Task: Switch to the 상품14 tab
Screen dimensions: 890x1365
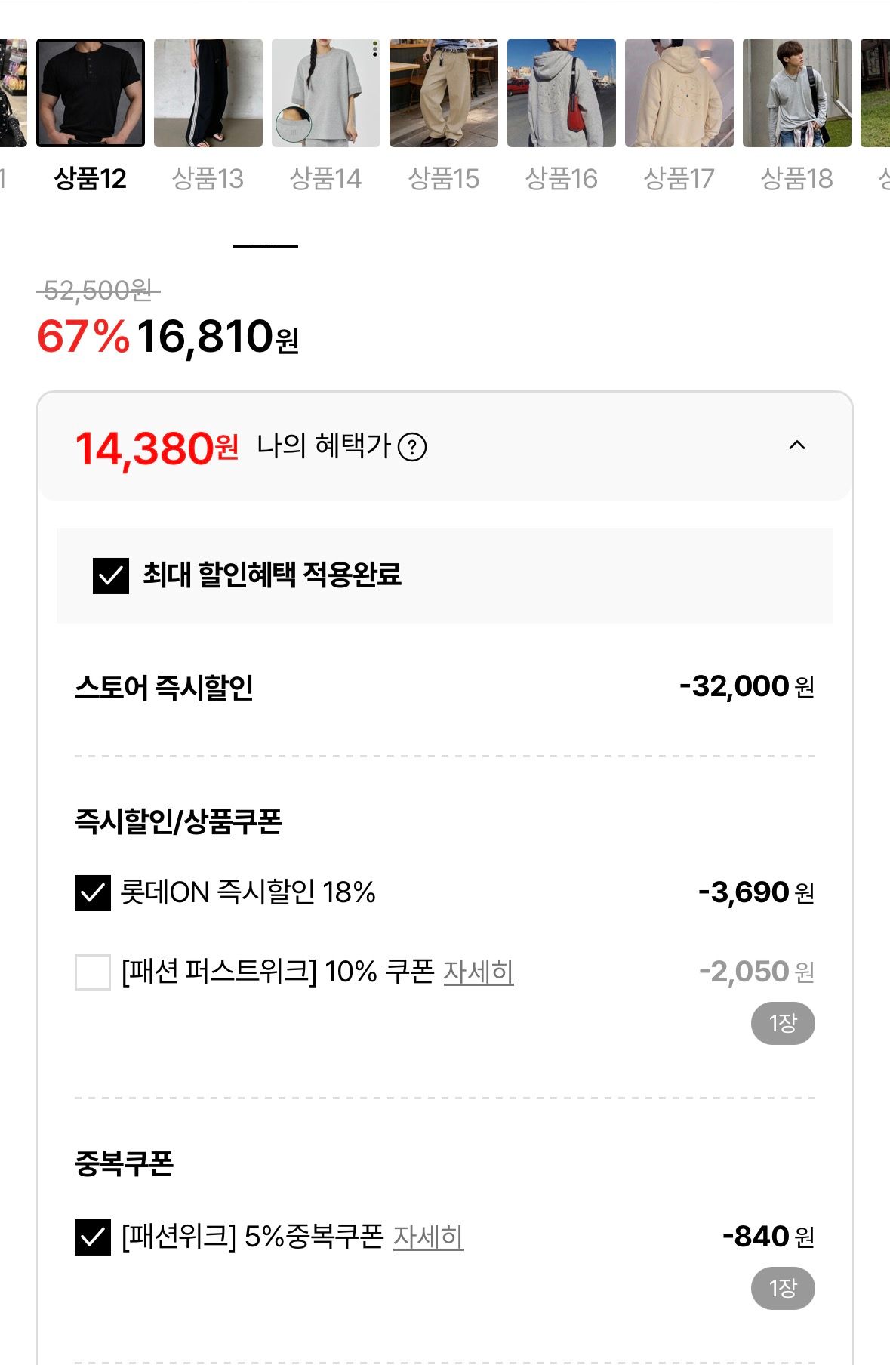Action: pyautogui.click(x=325, y=179)
